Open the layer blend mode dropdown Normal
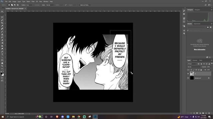213x119 pixels. click(x=194, y=67)
